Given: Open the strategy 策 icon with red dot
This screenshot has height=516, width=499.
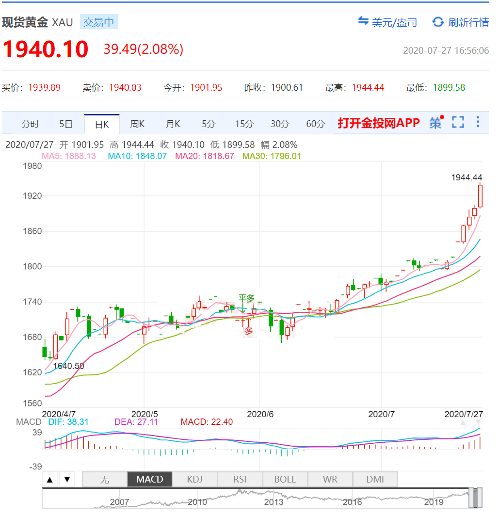Looking at the screenshot, I should (x=436, y=122).
